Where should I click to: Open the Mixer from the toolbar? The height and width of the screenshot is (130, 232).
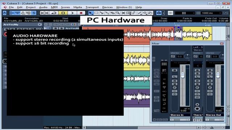34,13
